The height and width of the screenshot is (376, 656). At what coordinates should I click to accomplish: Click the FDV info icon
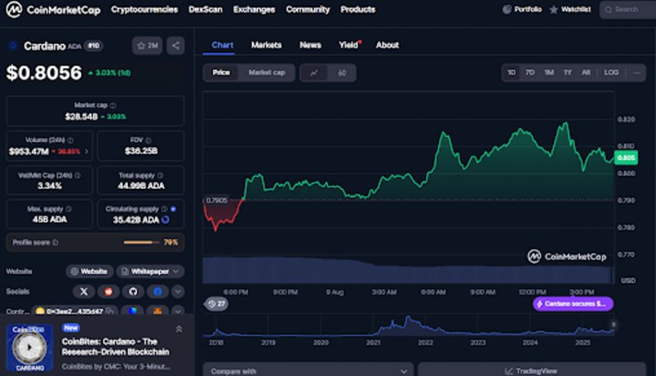coord(148,140)
